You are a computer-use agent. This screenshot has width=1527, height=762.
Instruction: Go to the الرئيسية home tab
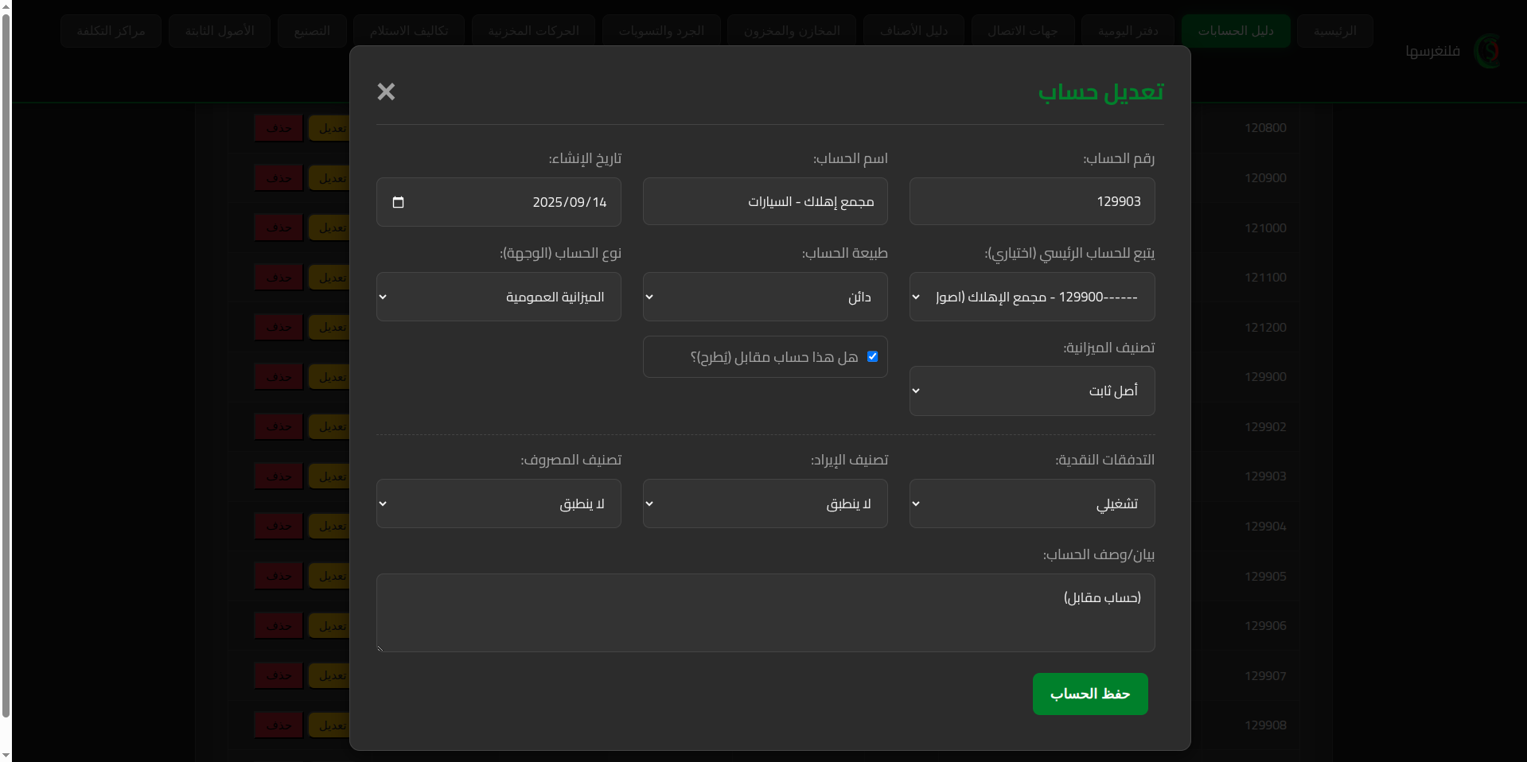[x=1334, y=31]
